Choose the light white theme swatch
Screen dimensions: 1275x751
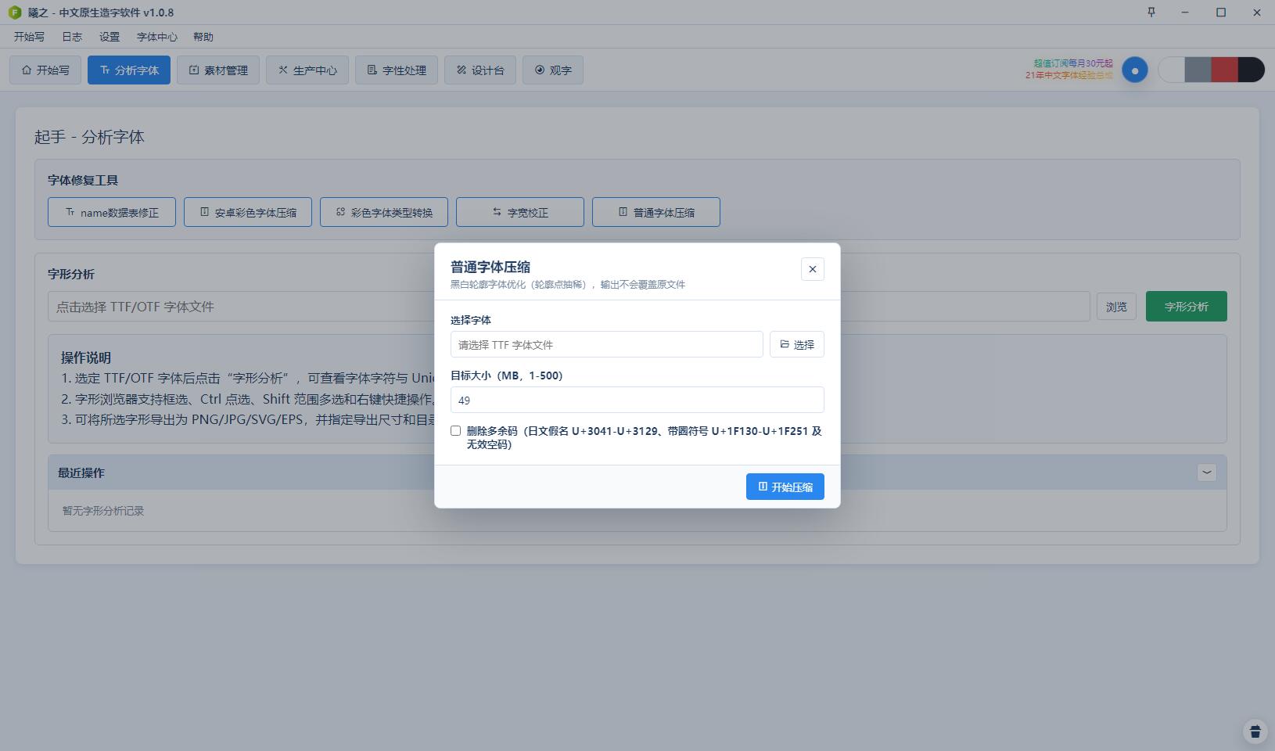[1171, 70]
